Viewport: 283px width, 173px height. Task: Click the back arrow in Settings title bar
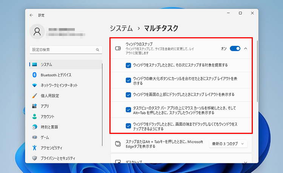(x=31, y=15)
